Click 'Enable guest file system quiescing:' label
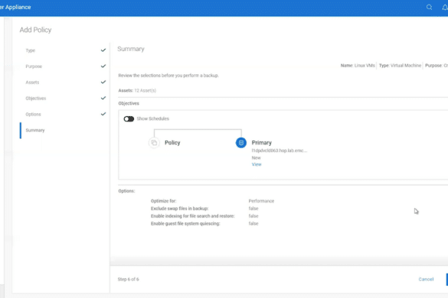 185,224
